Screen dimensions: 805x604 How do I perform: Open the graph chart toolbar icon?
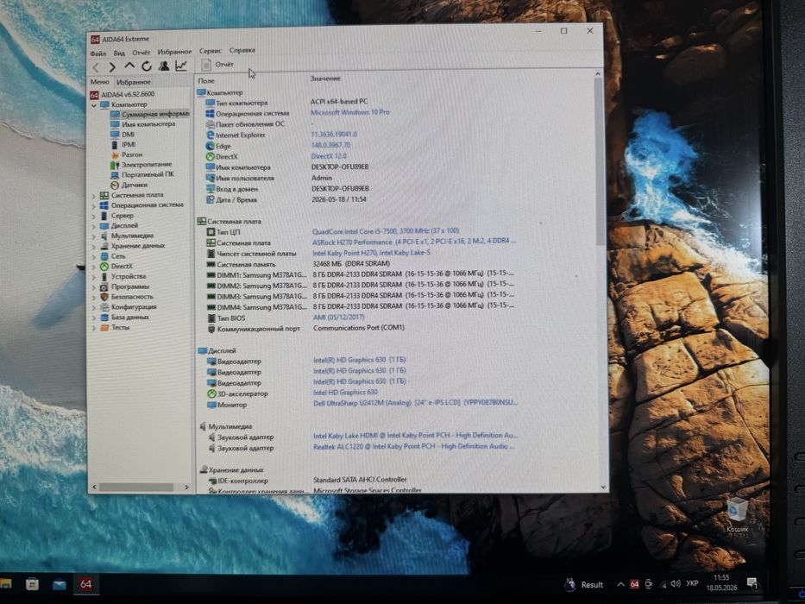pos(180,66)
